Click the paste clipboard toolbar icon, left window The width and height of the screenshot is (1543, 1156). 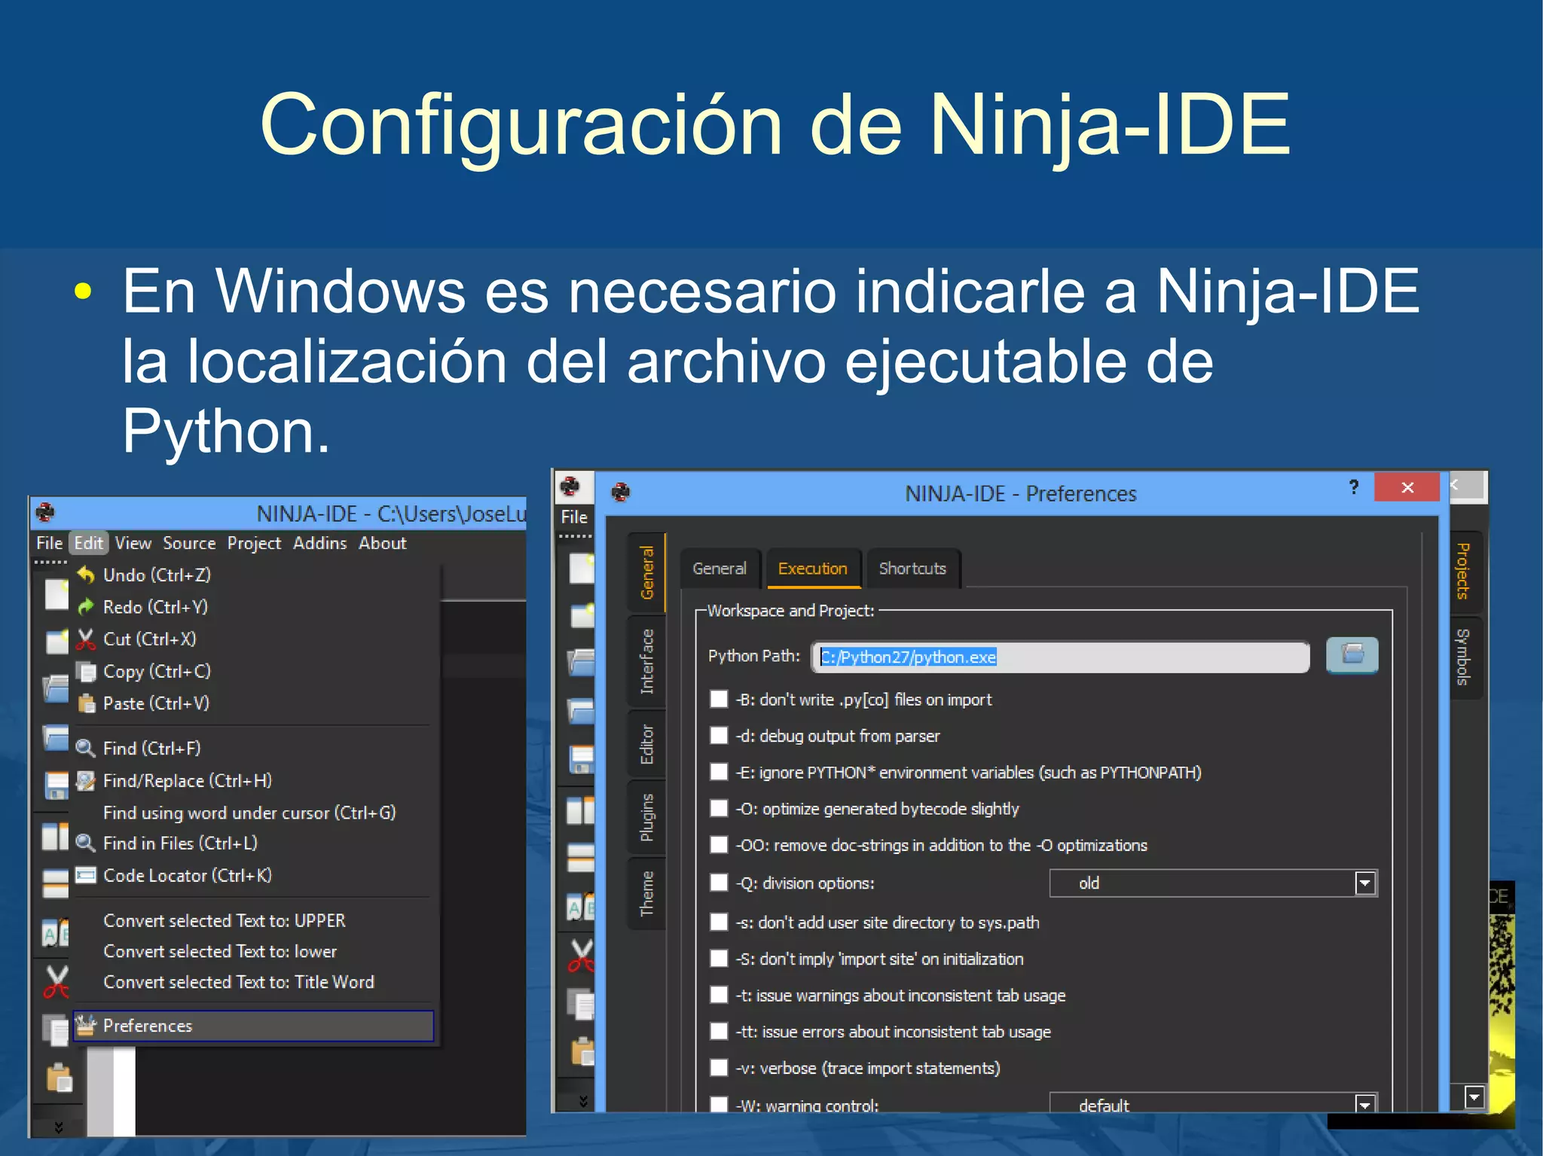point(58,1077)
